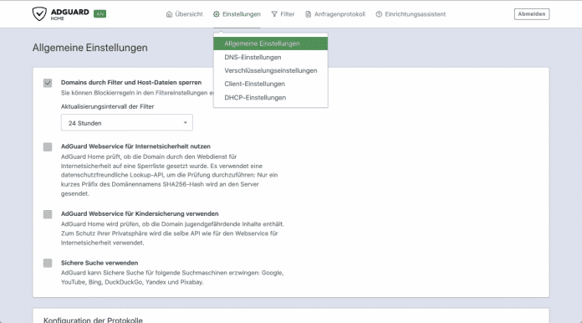This screenshot has height=323, width=582.
Task: Uncheck Domains durch Filter und Host-Dateien sperren
Action: coord(48,83)
